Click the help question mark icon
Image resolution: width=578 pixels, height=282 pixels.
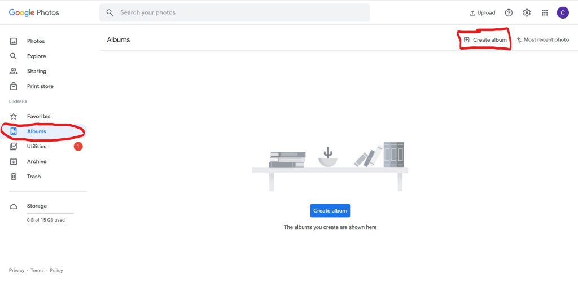tap(509, 12)
